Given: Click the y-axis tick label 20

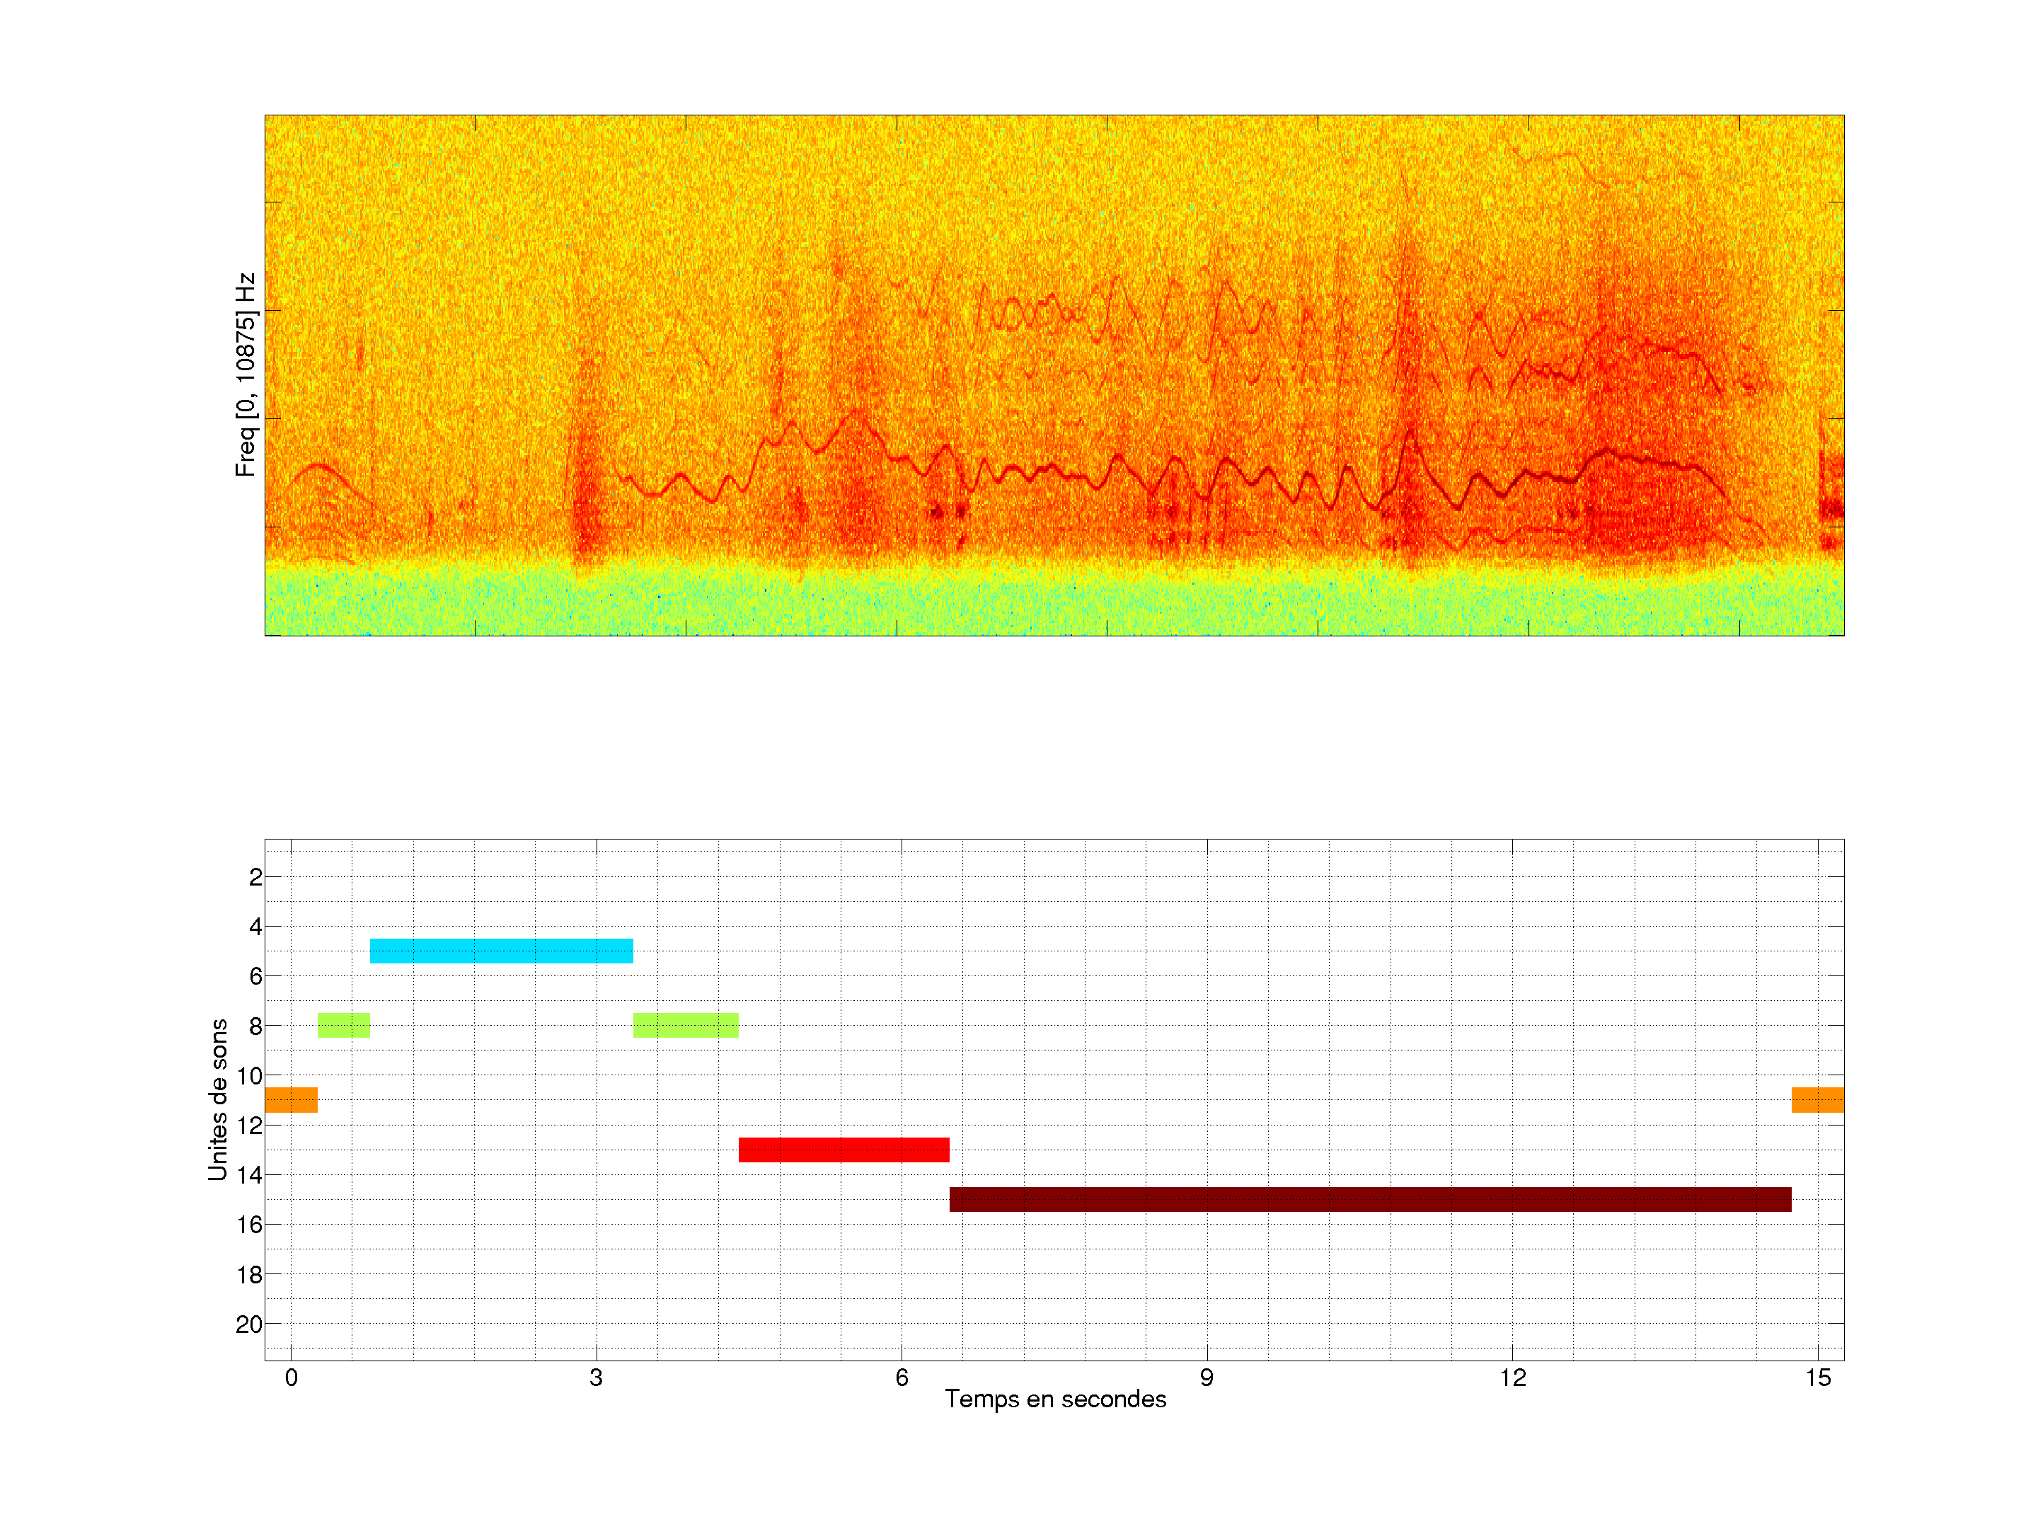Looking at the screenshot, I should (x=249, y=1324).
